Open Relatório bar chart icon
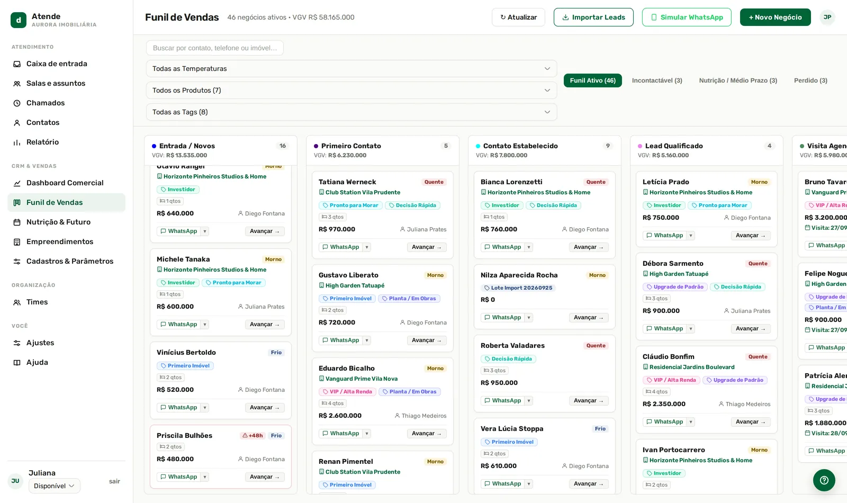Image resolution: width=847 pixels, height=503 pixels. [x=17, y=142]
